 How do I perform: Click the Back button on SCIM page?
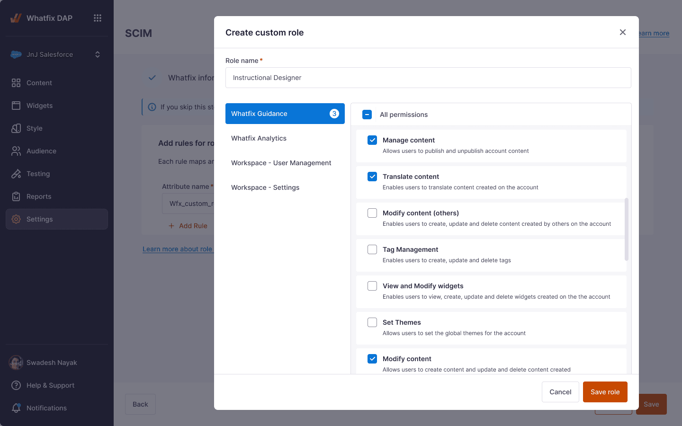[140, 404]
